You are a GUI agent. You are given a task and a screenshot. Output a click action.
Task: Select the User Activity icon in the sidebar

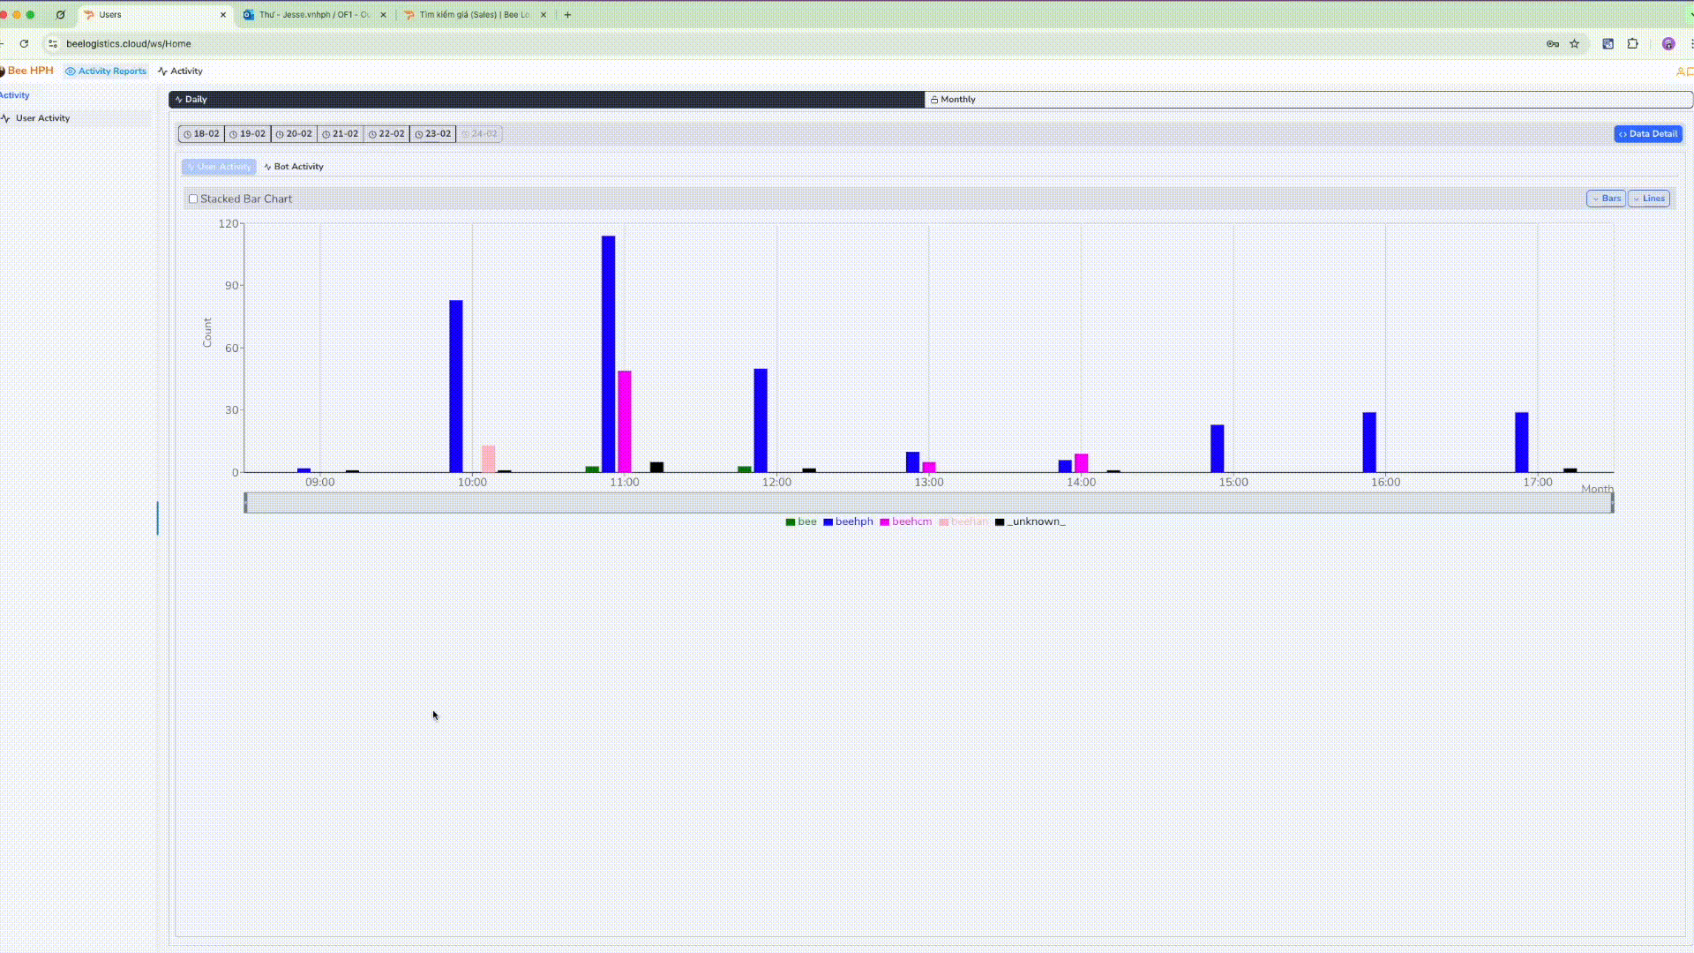pos(7,117)
